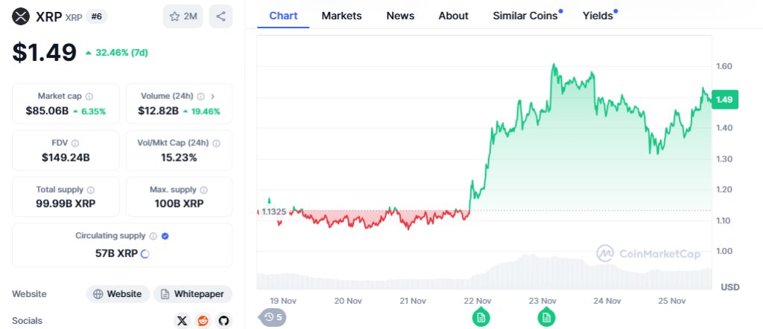Click the 1.49 current price label
The image size is (763, 329).
click(x=724, y=100)
